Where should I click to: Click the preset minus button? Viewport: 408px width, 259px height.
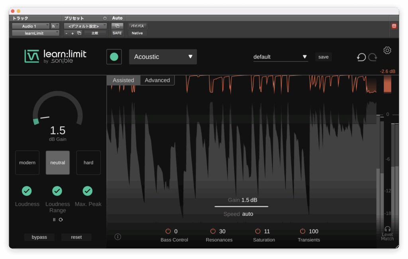tap(67, 33)
